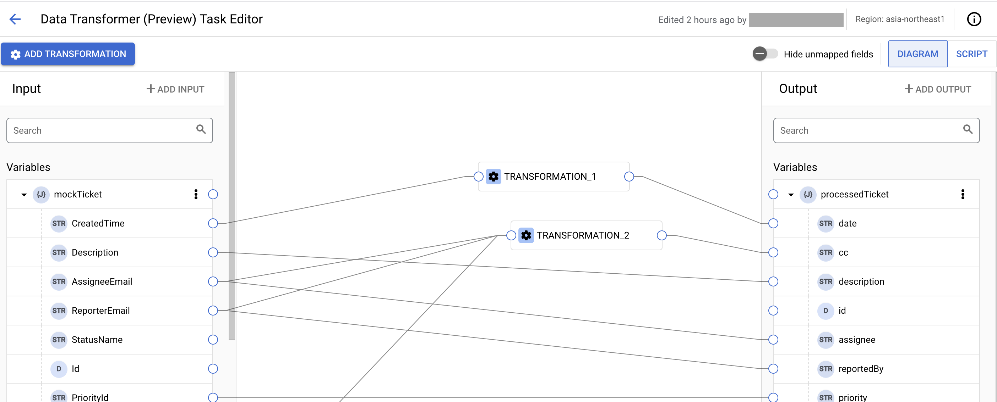Viewport: 997px width, 402px height.
Task: Select the ReporterEmail input connector circle
Action: pyautogui.click(x=213, y=311)
